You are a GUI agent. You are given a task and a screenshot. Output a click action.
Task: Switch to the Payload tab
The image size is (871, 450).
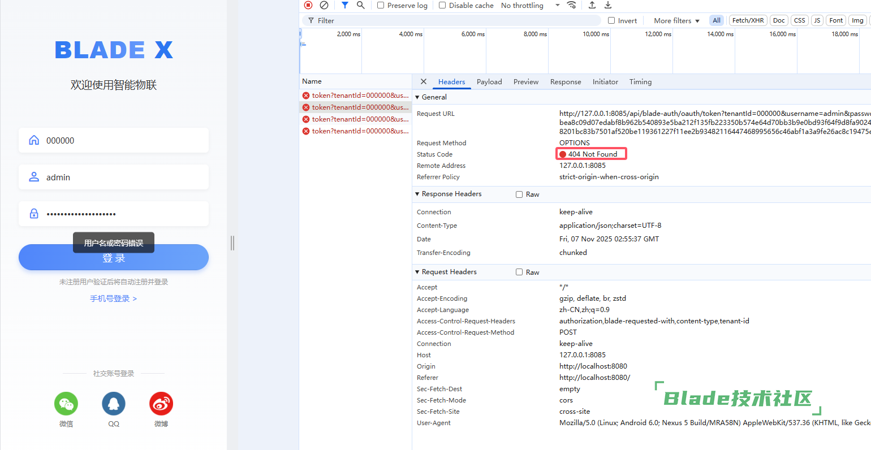(x=489, y=81)
